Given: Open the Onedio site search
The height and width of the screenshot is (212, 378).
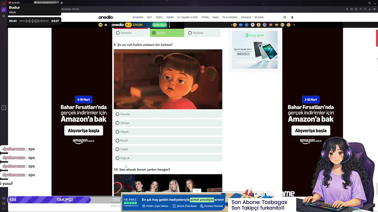Looking at the screenshot, I should [x=285, y=17].
